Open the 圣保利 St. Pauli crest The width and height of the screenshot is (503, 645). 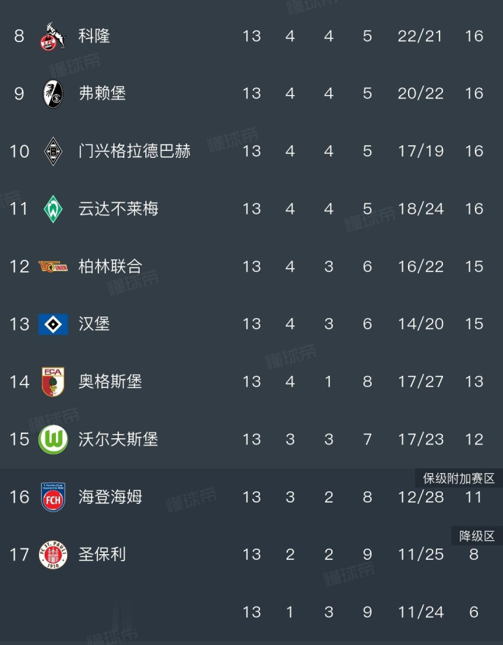click(53, 555)
